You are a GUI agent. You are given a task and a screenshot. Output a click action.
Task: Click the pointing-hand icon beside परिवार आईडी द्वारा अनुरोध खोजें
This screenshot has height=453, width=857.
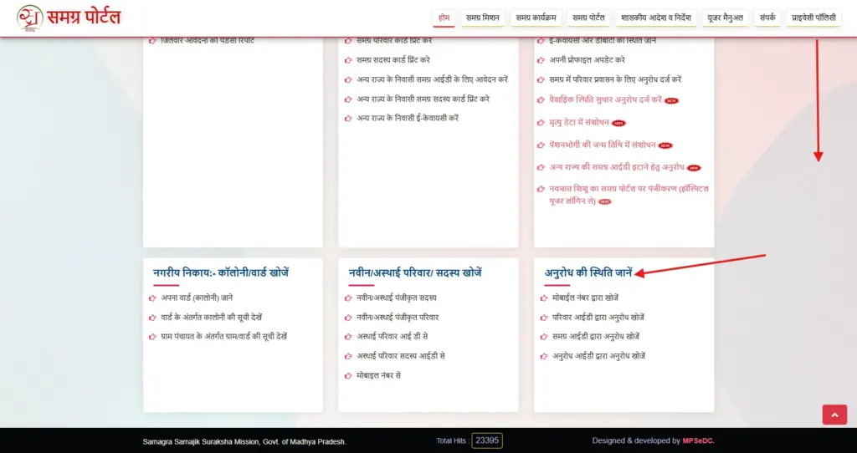(x=544, y=318)
